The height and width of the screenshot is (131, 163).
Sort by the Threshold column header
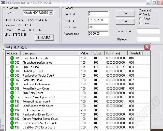tap(135, 53)
